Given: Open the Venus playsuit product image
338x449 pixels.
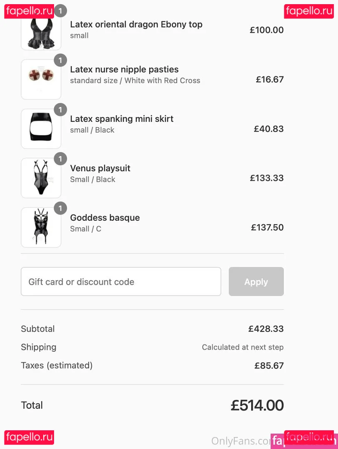Looking at the screenshot, I should 41,178.
